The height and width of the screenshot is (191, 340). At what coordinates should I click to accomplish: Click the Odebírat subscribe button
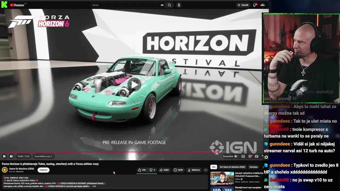(44, 170)
